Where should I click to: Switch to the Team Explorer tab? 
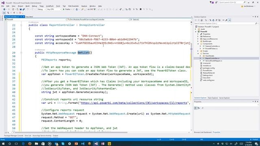[x=213, y=98]
